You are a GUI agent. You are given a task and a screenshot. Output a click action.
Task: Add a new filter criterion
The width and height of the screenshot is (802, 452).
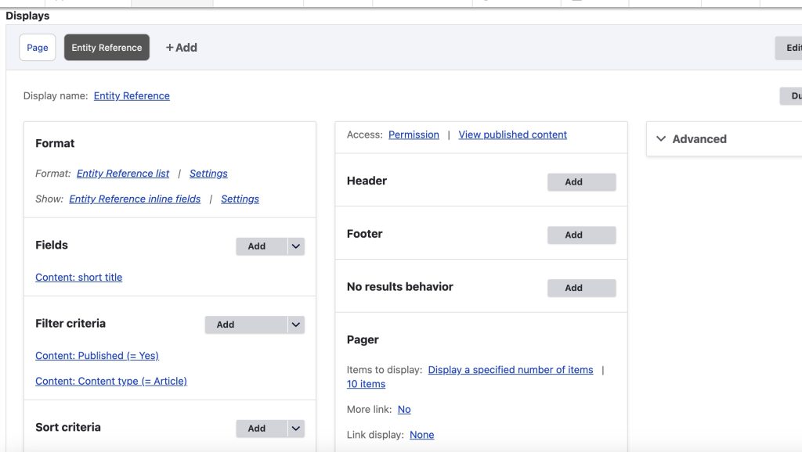[x=226, y=325]
